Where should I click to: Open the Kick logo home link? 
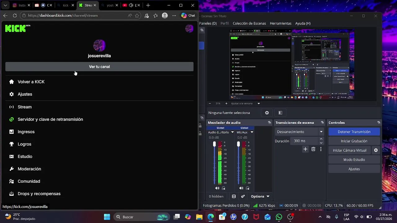(x=16, y=28)
